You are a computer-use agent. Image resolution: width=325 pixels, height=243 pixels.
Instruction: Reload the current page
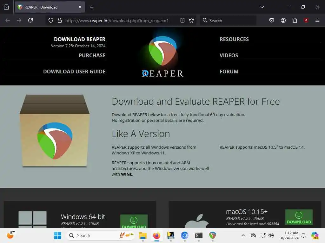coord(30,20)
